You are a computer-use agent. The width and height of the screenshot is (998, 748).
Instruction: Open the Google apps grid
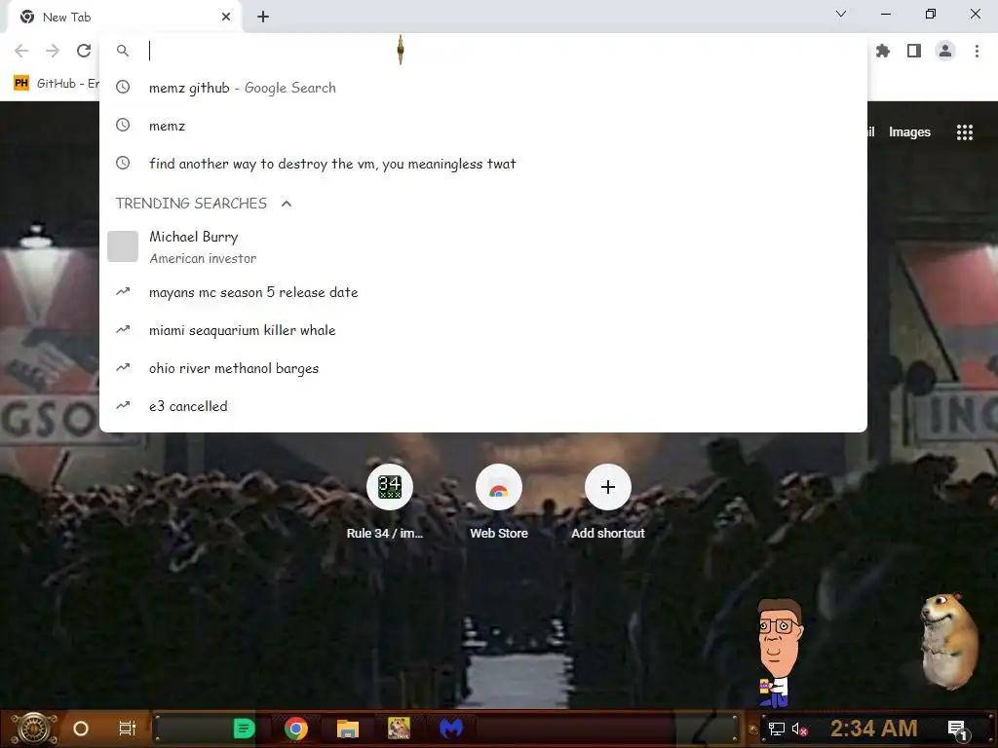click(964, 132)
